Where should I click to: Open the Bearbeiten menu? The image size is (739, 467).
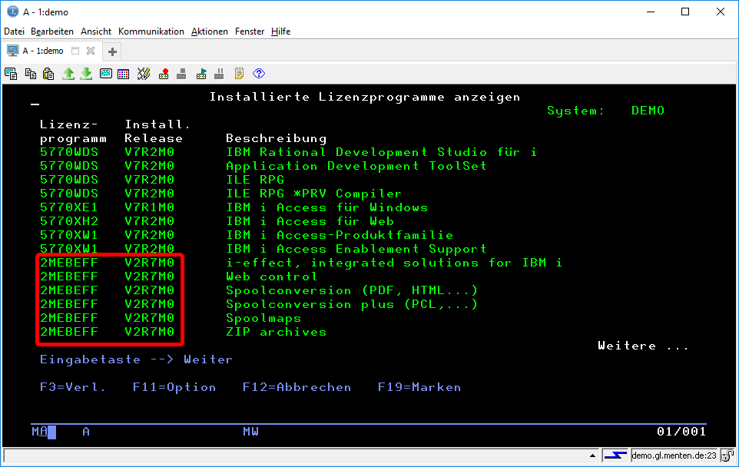coord(52,31)
